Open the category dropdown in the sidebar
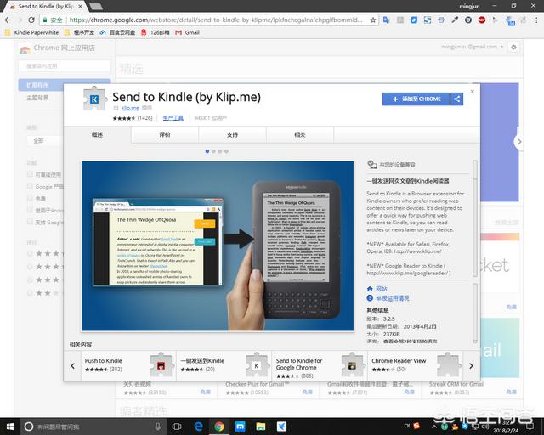The image size is (544, 435). click(45, 140)
